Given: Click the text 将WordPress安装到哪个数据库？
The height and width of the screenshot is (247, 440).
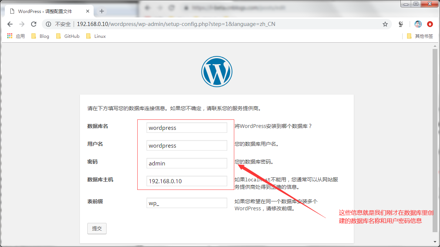Looking at the screenshot, I should tap(273, 126).
